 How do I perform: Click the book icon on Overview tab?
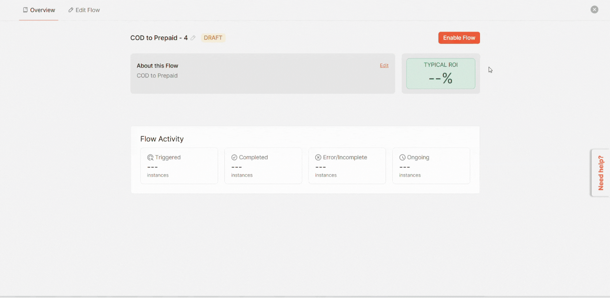coord(25,10)
